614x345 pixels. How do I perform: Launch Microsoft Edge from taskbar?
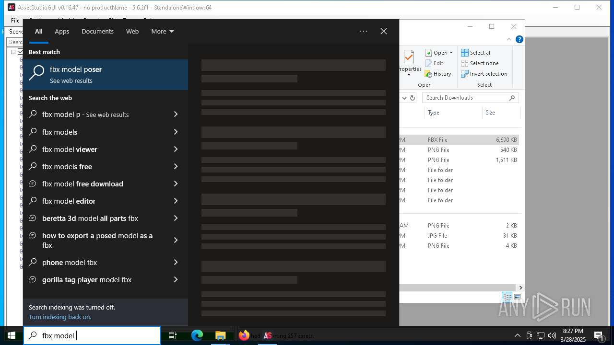(197, 335)
